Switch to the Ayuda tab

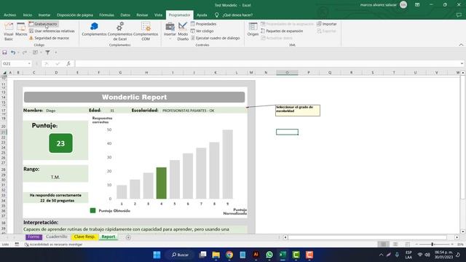(x=202, y=15)
